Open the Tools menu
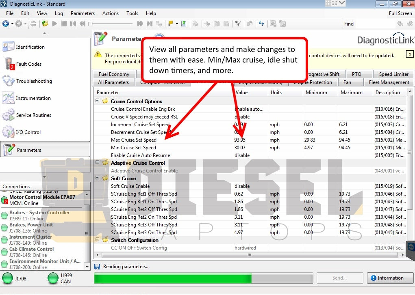This screenshot has width=415, height=295. click(x=132, y=13)
